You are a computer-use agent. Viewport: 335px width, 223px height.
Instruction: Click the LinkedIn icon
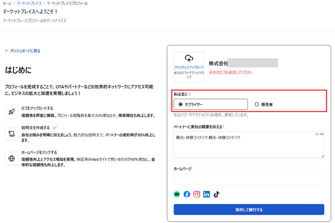pos(206,194)
